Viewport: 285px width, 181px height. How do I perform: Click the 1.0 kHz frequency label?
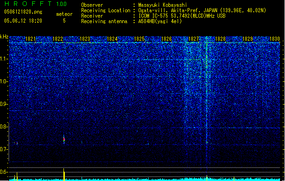[4, 81]
